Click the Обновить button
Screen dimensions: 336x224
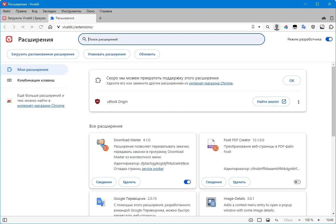coord(147,54)
